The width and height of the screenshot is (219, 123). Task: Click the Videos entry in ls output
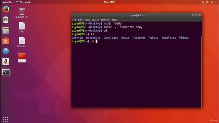[x=184, y=38]
